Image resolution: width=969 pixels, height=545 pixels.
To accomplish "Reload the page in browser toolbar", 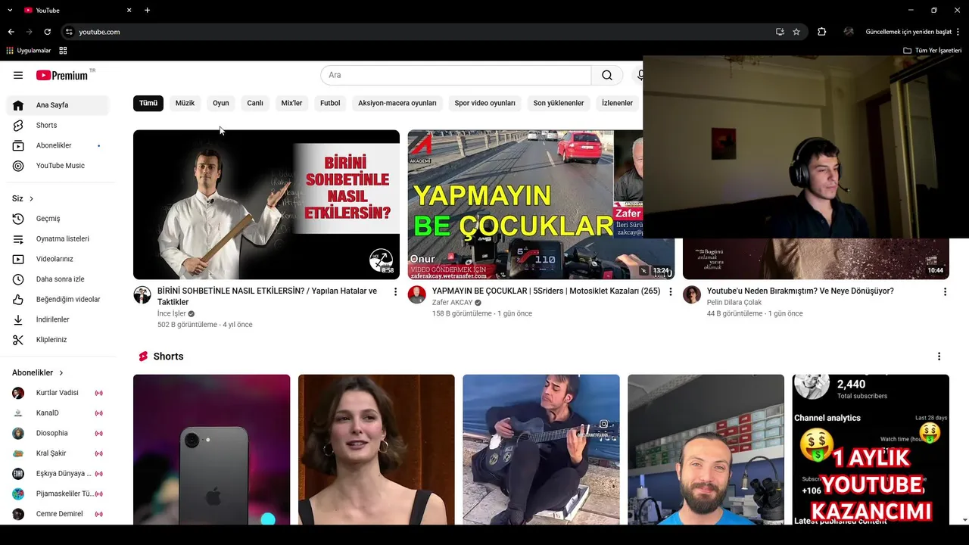I will point(47,32).
